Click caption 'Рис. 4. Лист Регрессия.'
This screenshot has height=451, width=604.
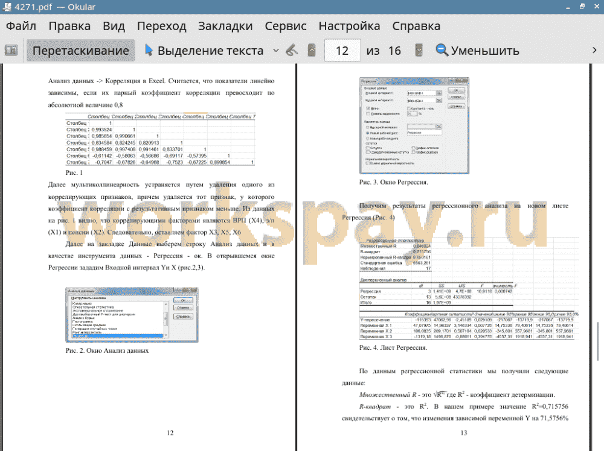(393, 347)
